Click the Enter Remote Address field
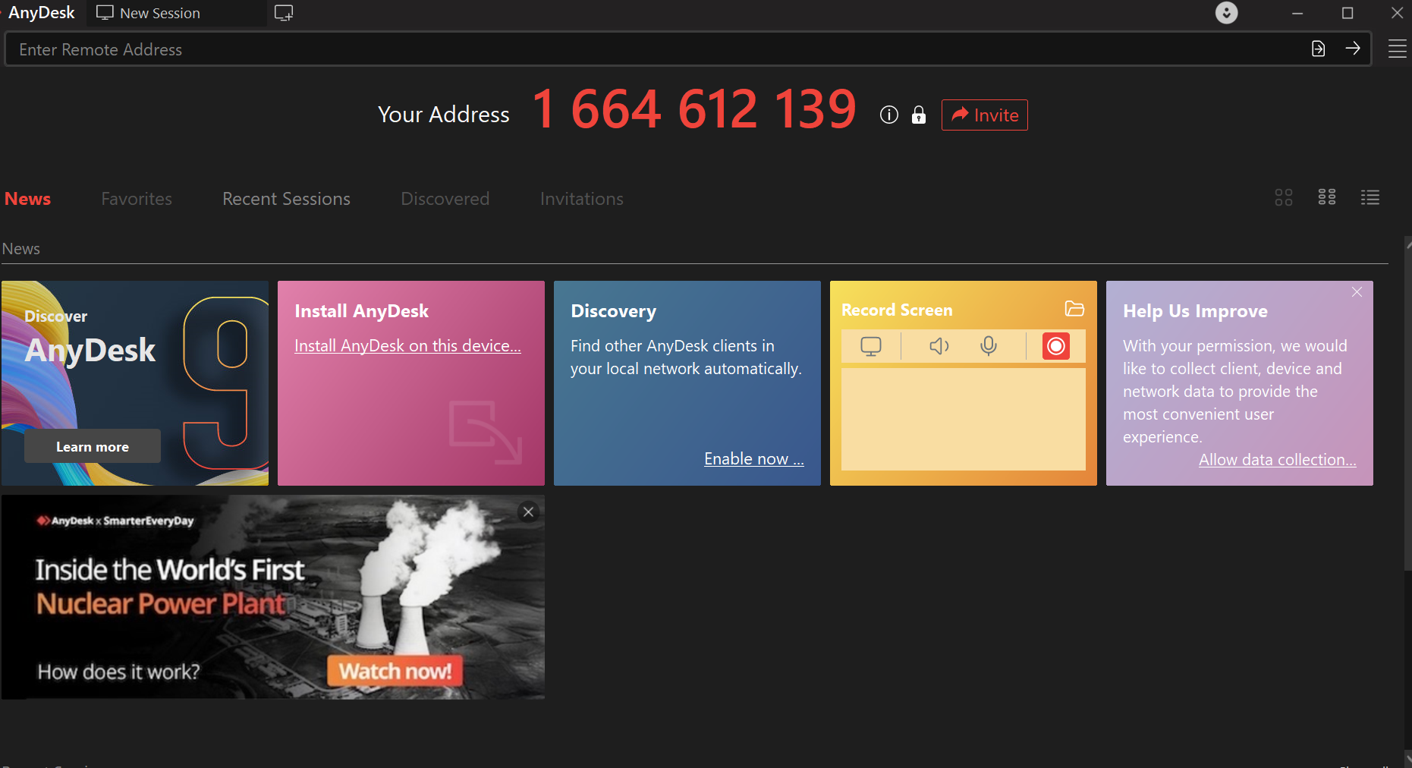This screenshot has width=1412, height=768. [653, 49]
